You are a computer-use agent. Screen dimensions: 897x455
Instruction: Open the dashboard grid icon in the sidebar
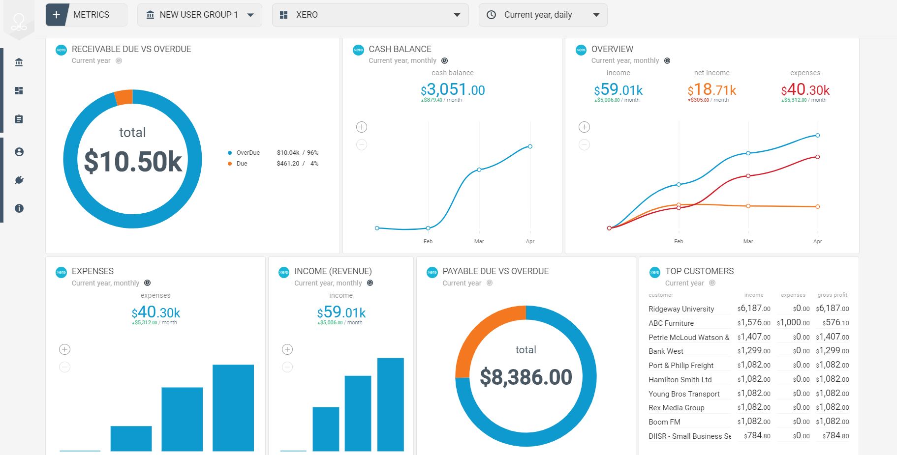[19, 90]
